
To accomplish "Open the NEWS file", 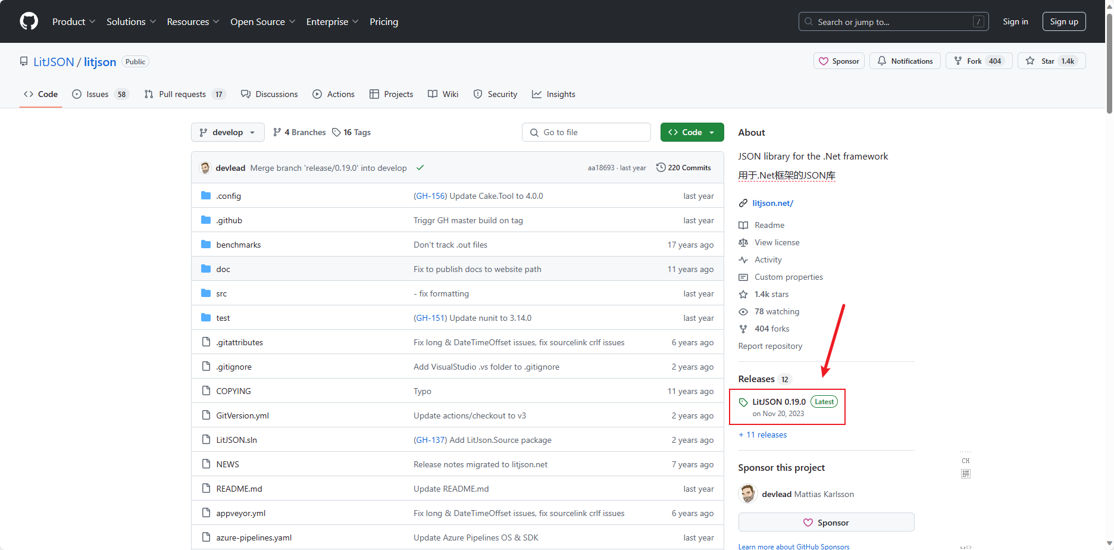I will coord(228,464).
